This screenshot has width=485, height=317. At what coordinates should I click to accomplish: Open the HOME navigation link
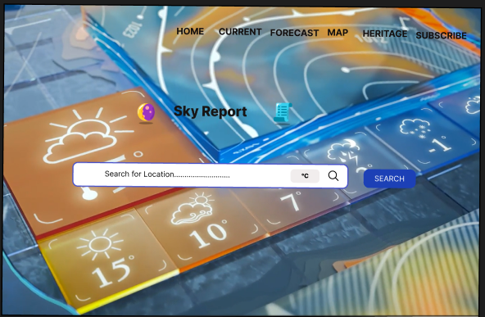tap(190, 31)
